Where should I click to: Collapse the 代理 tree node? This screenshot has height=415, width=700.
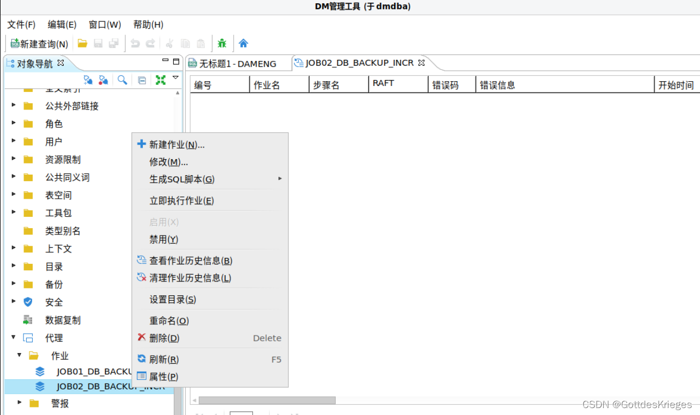coord(13,338)
